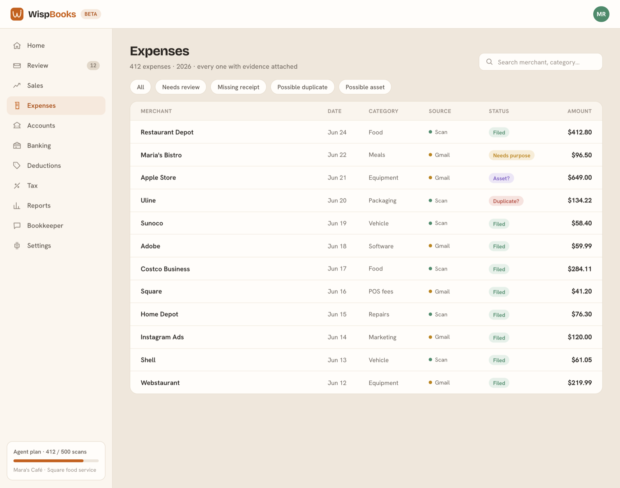Focus the search merchant, category field
The height and width of the screenshot is (488, 620).
click(x=541, y=62)
